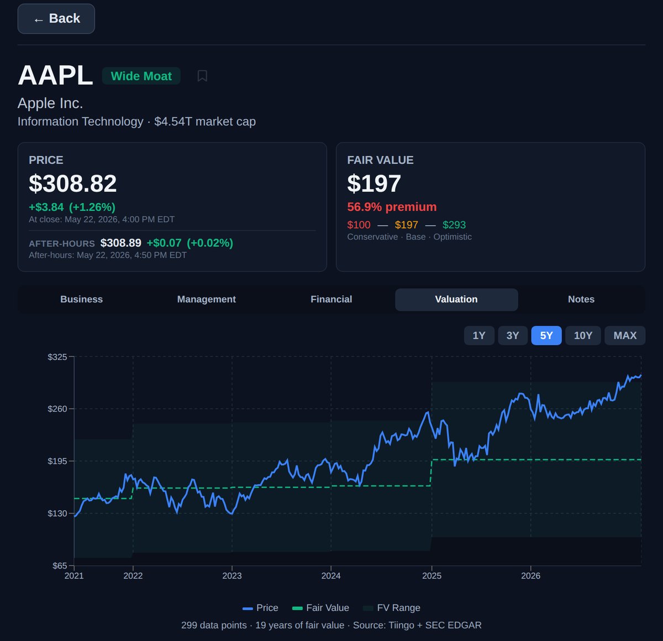This screenshot has width=663, height=641.
Task: Click the FAIR VALUE card label
Action: coord(380,160)
